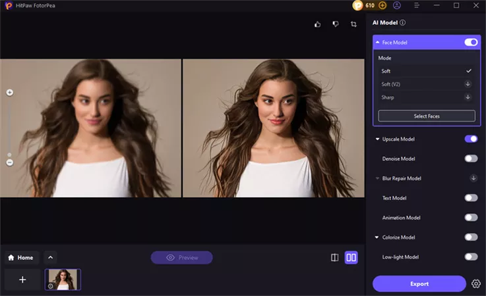Enable the Low-light Model toggle
The width and height of the screenshot is (486, 296).
coord(471,257)
